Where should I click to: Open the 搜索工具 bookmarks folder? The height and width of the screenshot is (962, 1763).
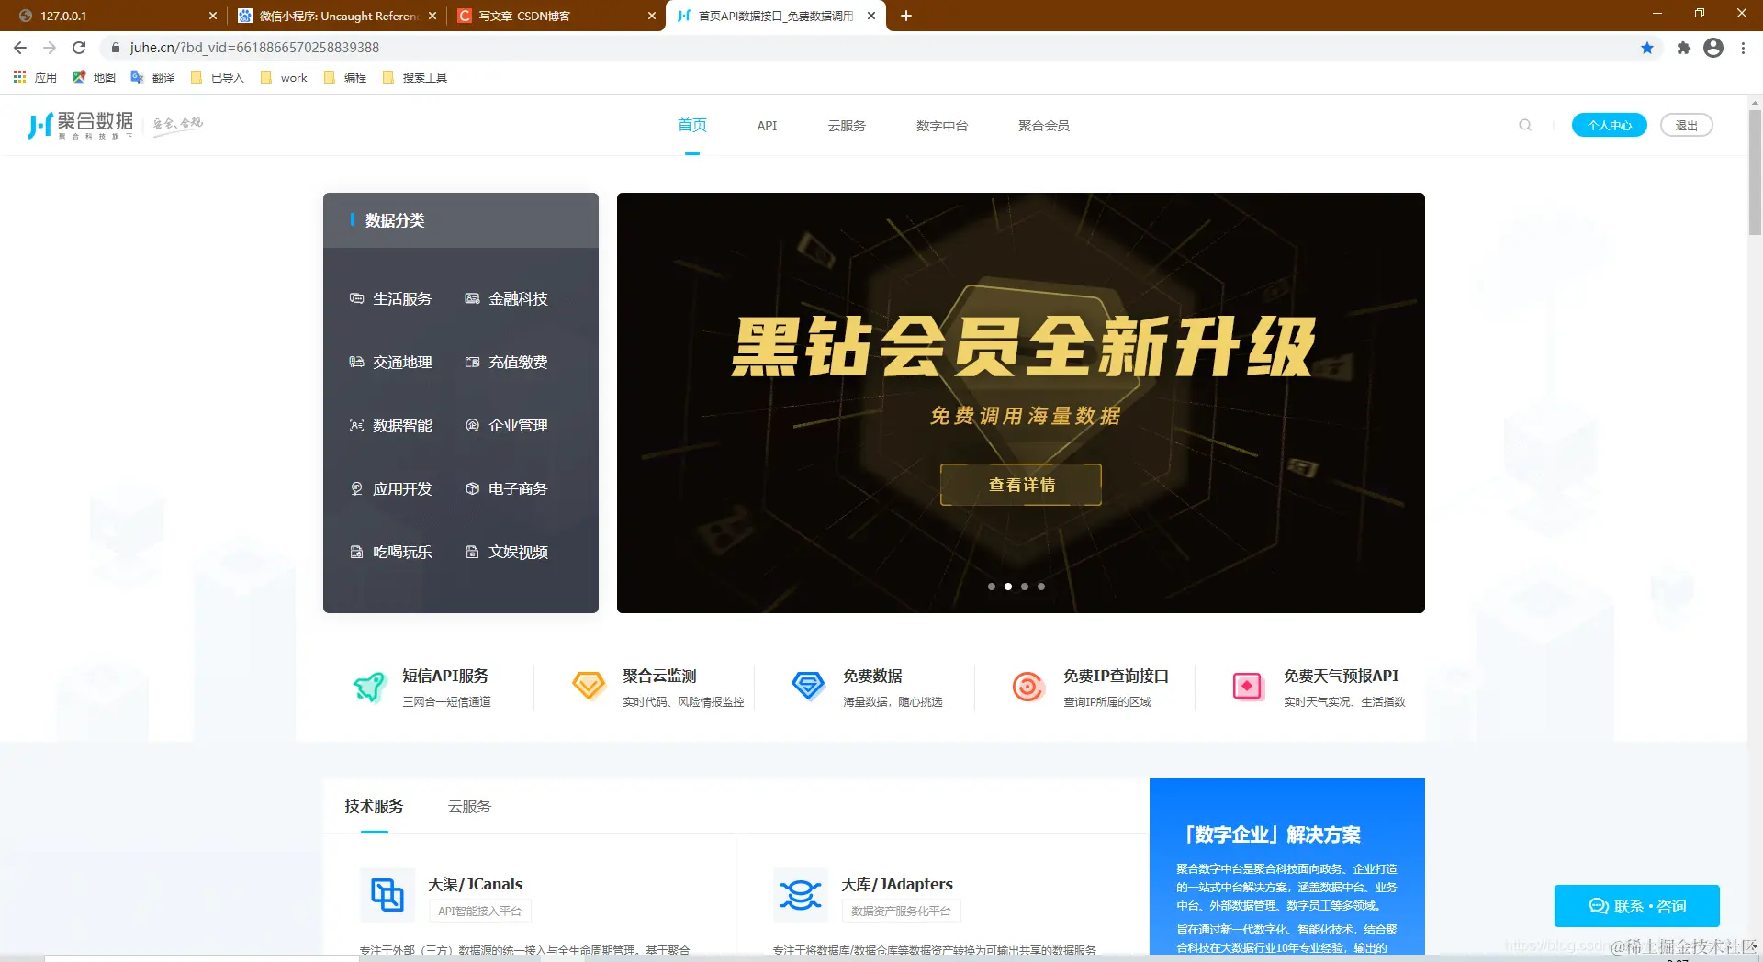point(414,77)
